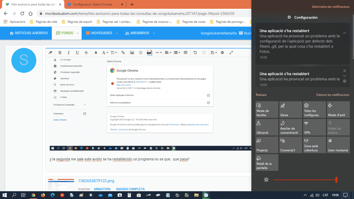Open the text alignment dropdown

pos(168,52)
